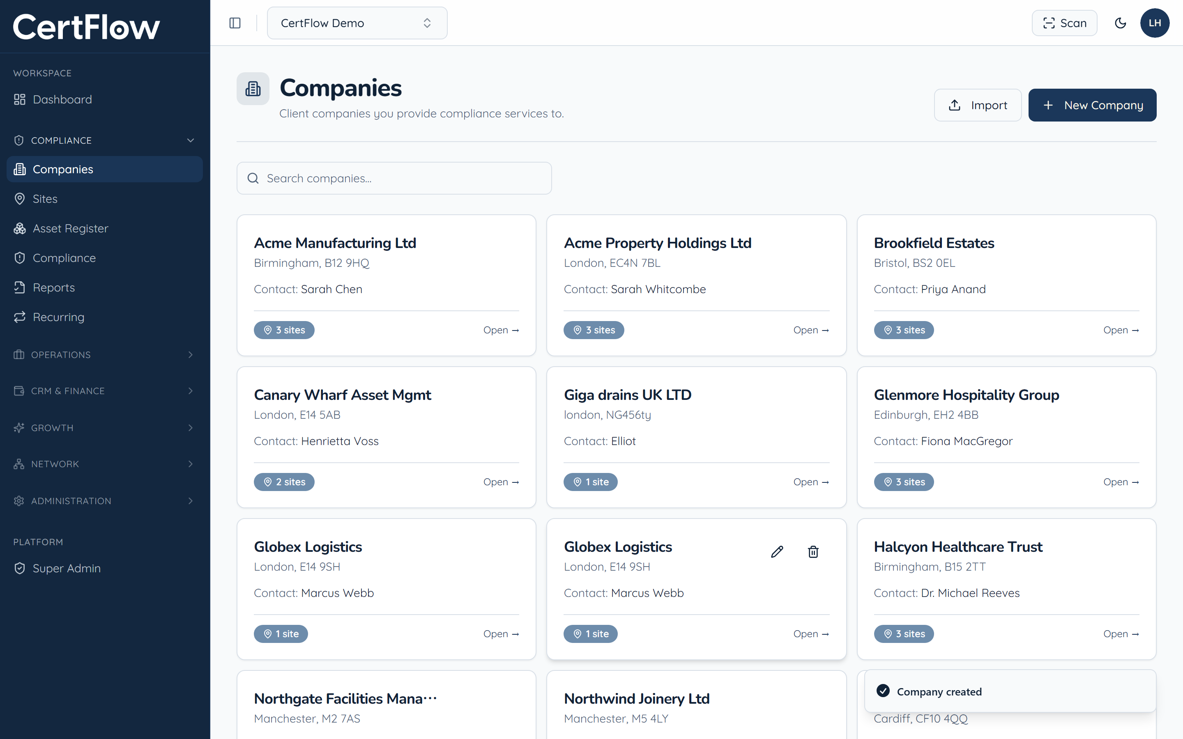Open Canary Wharf Asset Mgmt via Open link

pos(501,482)
